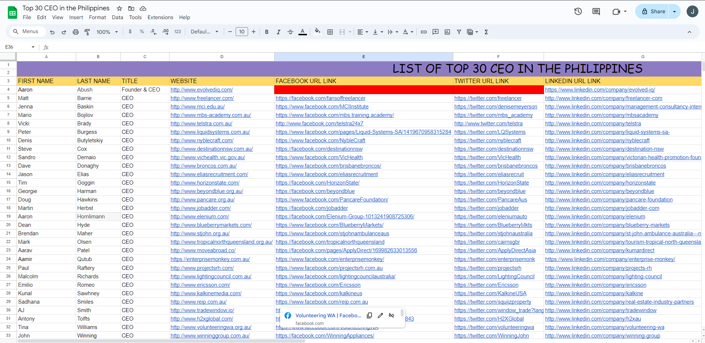This screenshot has height=343, width=705.
Task: Click the Name Box showing E36
Action: click(20, 47)
